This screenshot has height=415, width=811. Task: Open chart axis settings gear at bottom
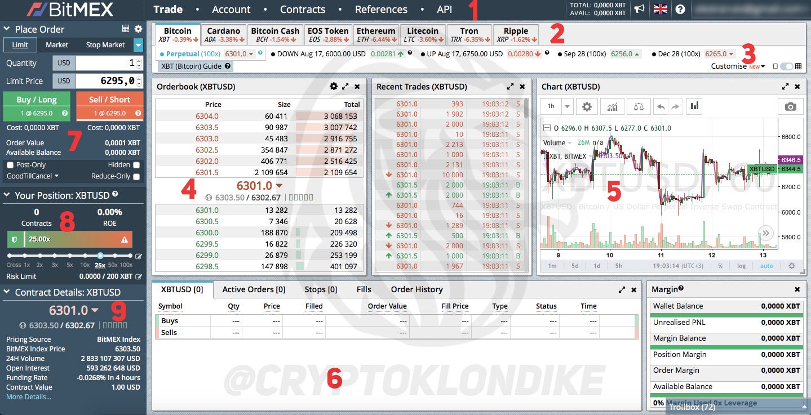pos(792,266)
